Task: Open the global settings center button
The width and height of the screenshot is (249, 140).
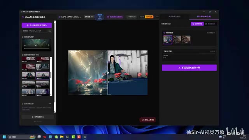Action: click(x=38, y=117)
